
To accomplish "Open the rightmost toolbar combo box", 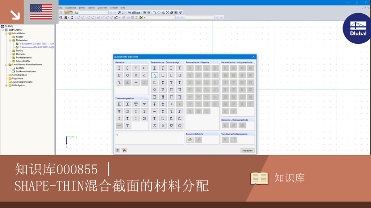I will (200, 17).
